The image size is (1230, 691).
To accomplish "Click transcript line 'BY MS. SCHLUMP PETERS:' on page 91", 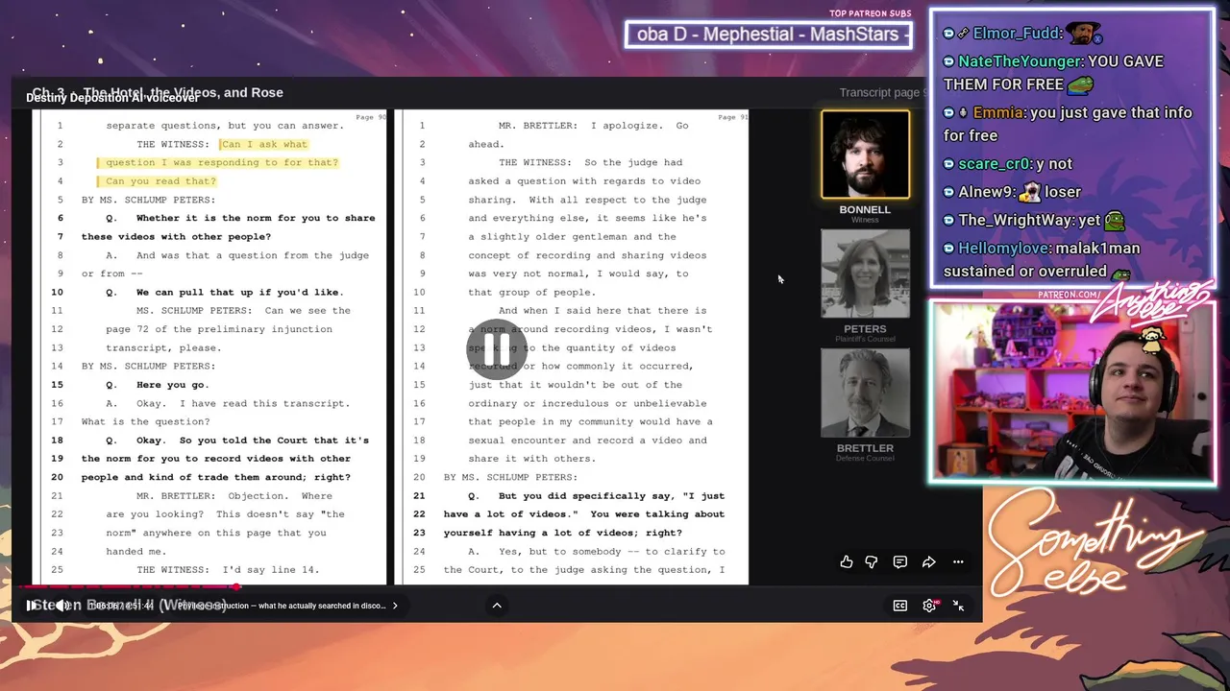I will coord(510,477).
